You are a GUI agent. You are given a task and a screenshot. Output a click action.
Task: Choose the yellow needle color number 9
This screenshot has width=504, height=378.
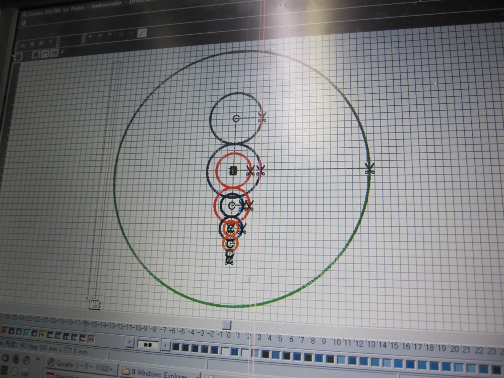point(41,334)
